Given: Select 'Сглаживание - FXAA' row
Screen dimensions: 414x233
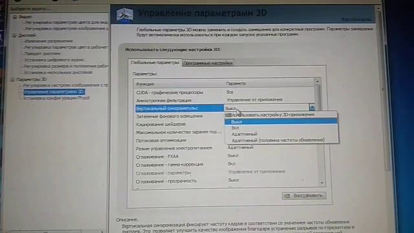Looking at the screenshot, I should tap(157, 157).
